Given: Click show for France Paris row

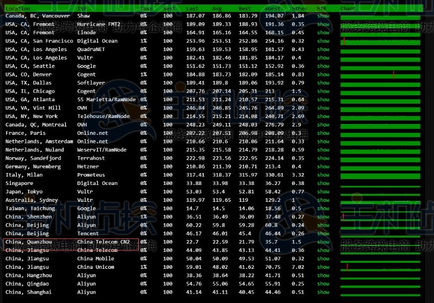Looking at the screenshot, I should click(x=323, y=133).
